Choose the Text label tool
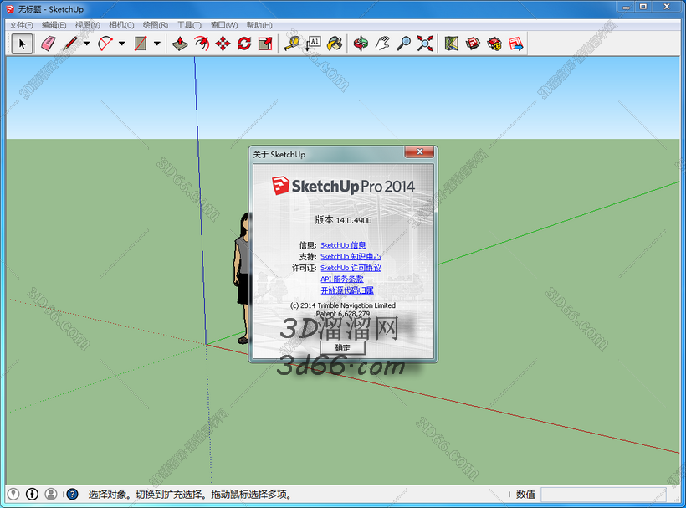Screen dimensions: 686x508 click(313, 44)
